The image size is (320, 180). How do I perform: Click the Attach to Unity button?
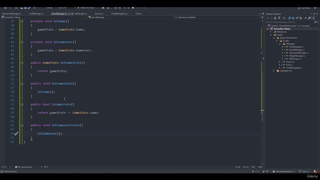click(x=86, y=8)
